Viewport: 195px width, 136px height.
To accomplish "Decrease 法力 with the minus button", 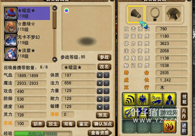I will (107, 83).
